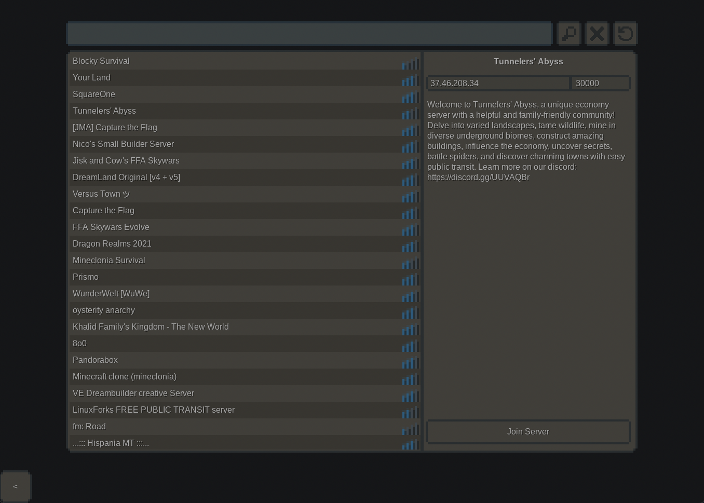Screen dimensions: 704x503
Task: Focus the server search text field
Action: coord(309,34)
